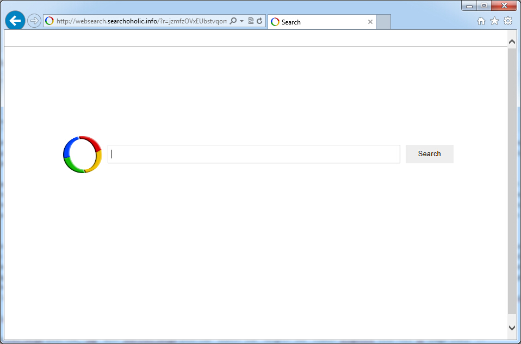Go to the home page via the house icon

[481, 21]
